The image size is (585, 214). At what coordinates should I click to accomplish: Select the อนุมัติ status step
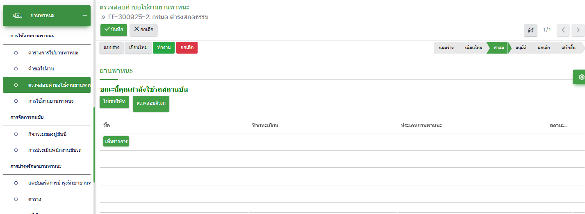521,48
